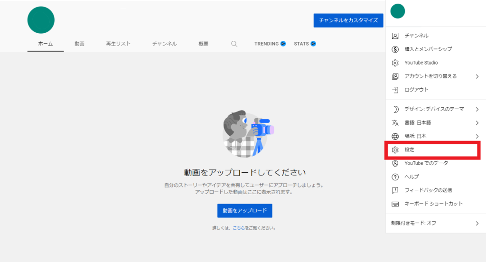Screen dimensions: 486x262
Task: Switch to the 再生リスト tab
Action: pyautogui.click(x=118, y=44)
